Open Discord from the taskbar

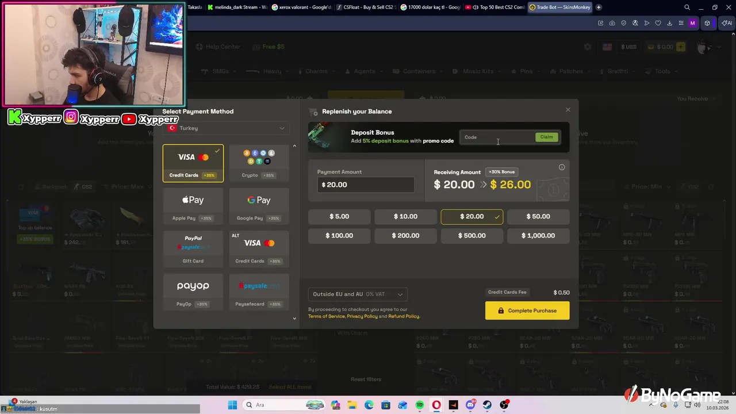pyautogui.click(x=470, y=405)
